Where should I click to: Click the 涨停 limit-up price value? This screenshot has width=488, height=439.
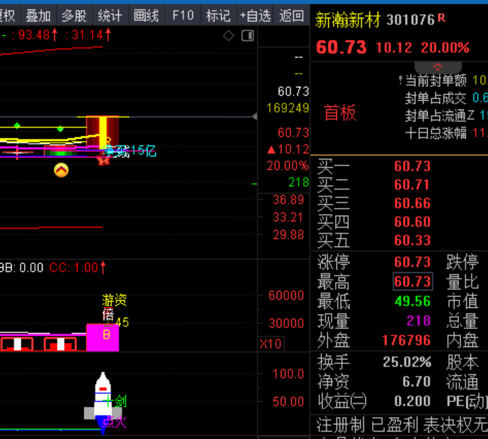pos(413,262)
